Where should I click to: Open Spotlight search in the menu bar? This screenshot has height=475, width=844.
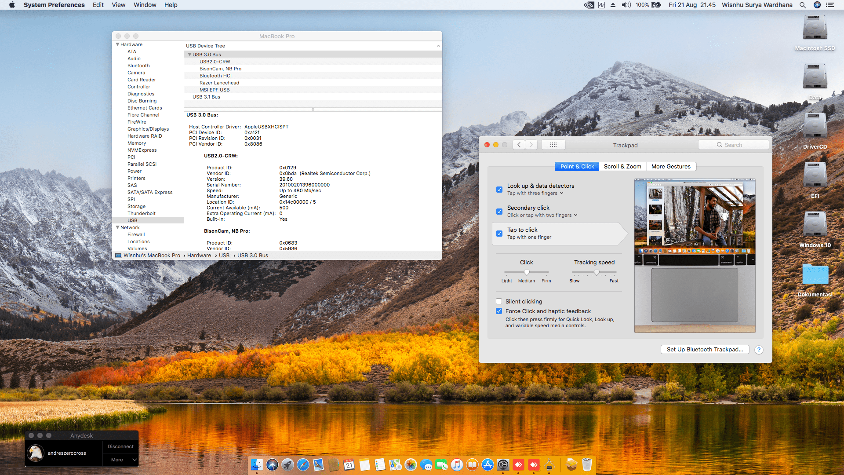coord(803,5)
